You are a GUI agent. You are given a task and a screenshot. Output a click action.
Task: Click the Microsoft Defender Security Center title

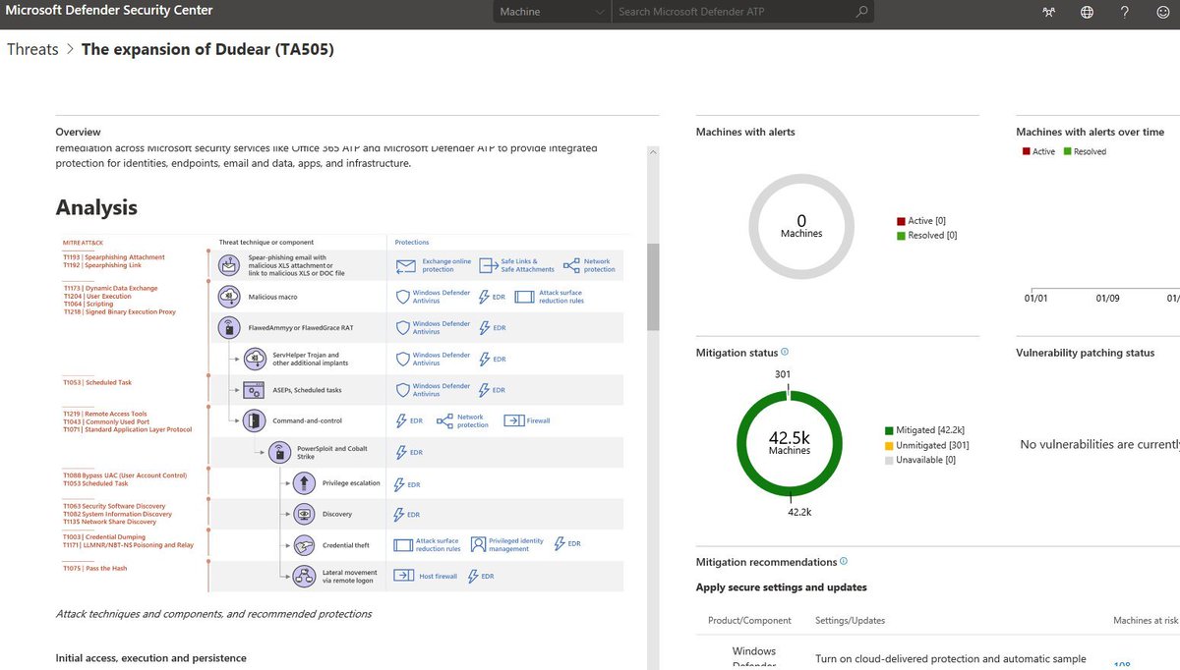click(110, 11)
